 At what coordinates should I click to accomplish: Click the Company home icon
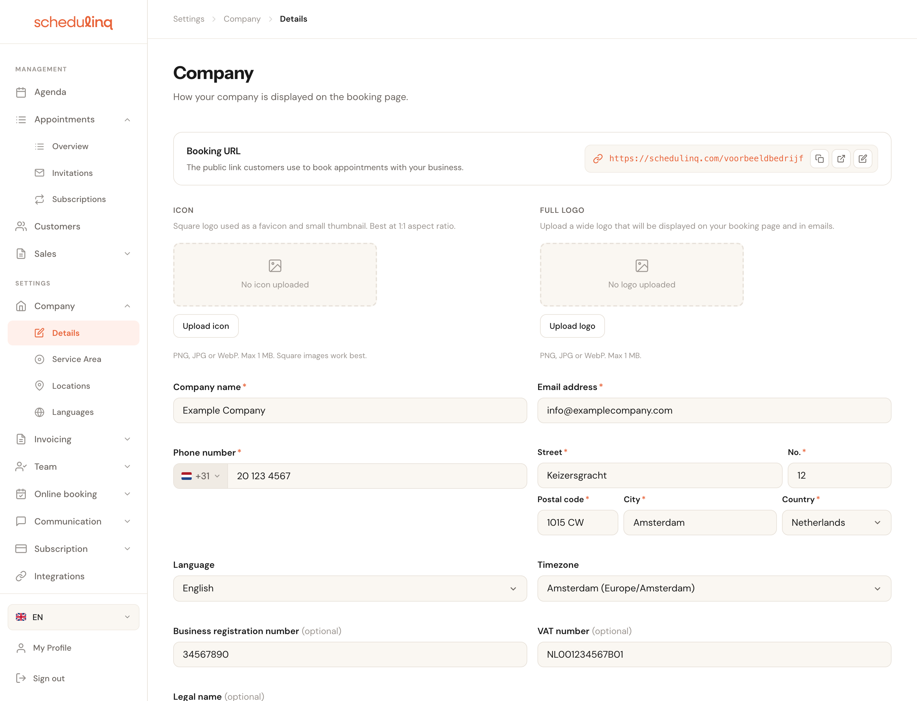21,306
